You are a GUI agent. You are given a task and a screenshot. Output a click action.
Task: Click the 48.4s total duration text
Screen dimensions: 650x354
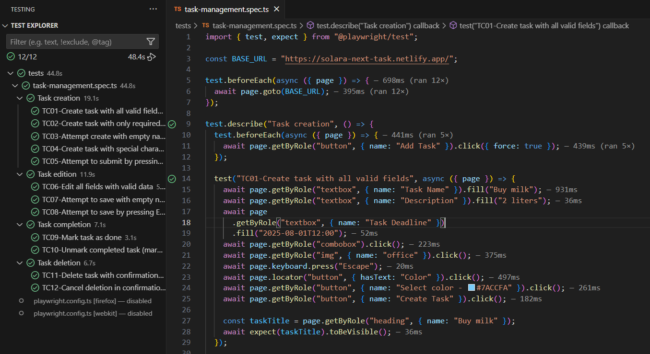(x=136, y=57)
